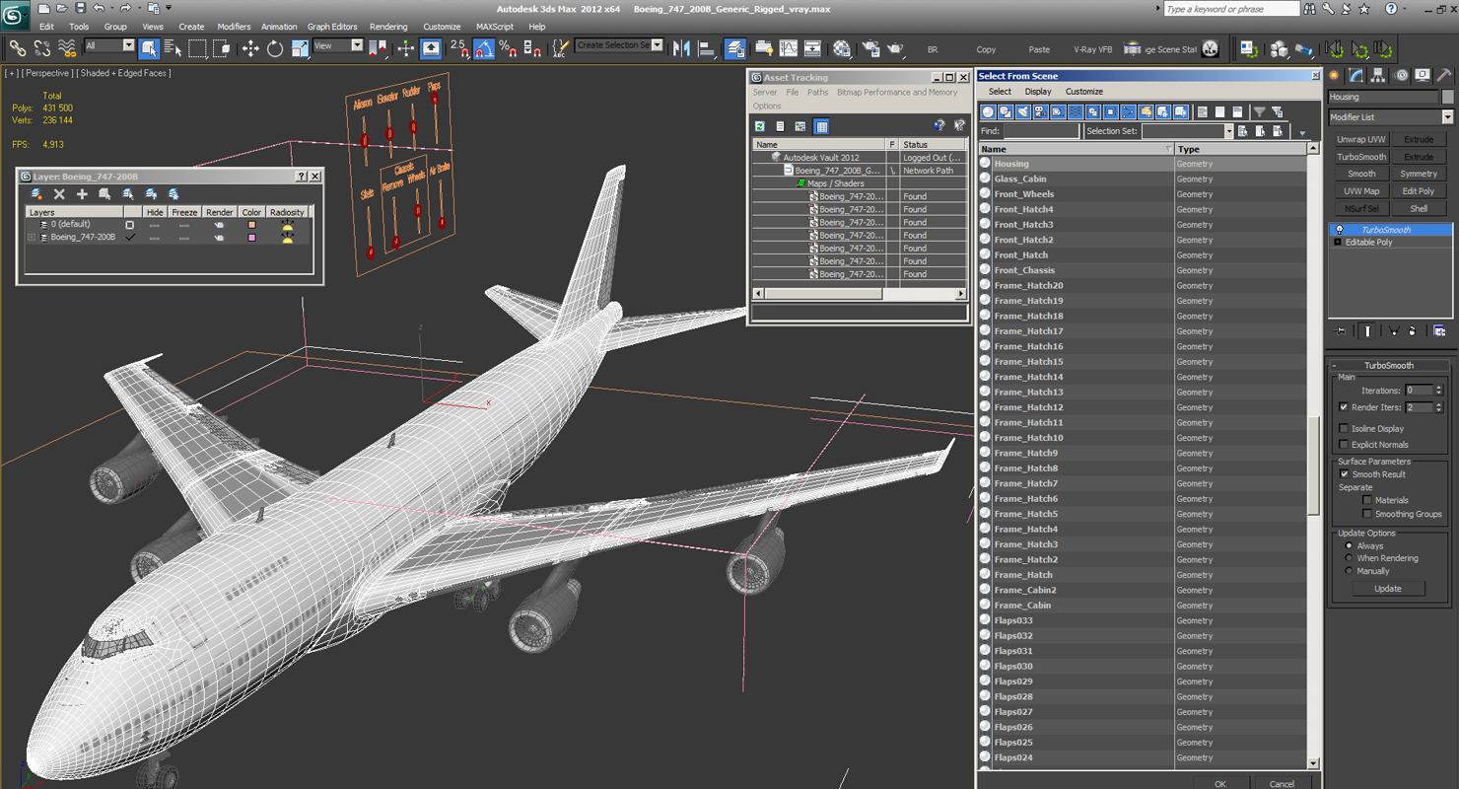Expand the Editable Poly stack entry
1459x789 pixels.
[1338, 243]
